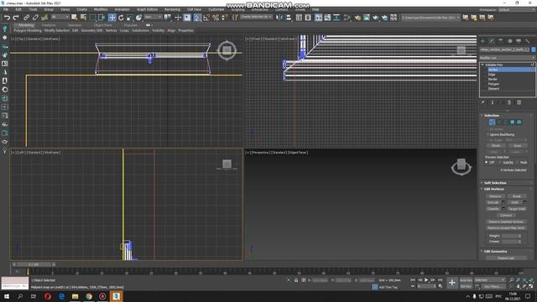Image resolution: width=537 pixels, height=302 pixels.
Task: Click the Connect button in Edit Vertices
Action: 506,215
